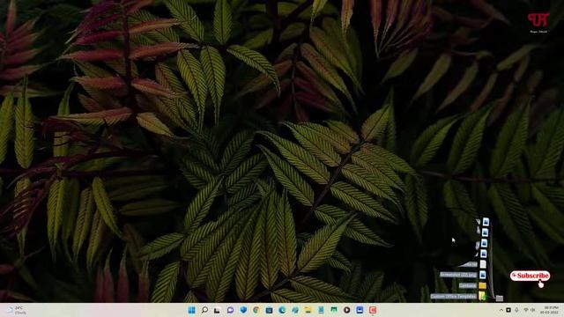The image size is (564, 317).
Task: Click the microphone icon in system tray
Action: coord(516,310)
